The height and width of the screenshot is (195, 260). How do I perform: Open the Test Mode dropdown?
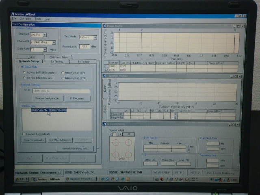95,37
